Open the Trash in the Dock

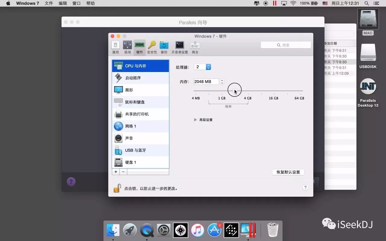(x=273, y=230)
